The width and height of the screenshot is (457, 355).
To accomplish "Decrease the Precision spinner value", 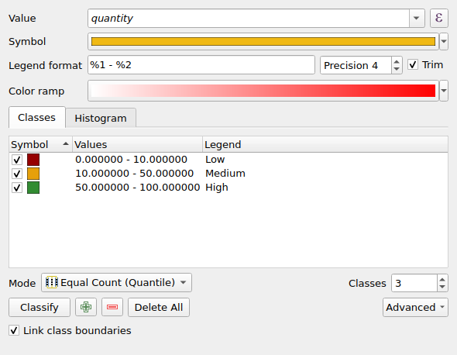I will 397,69.
